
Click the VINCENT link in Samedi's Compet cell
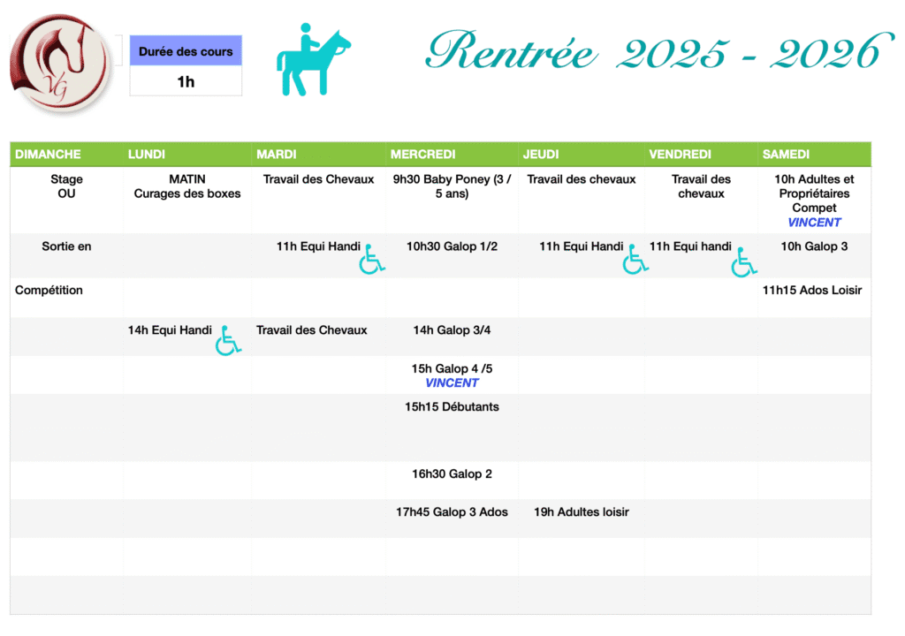pyautogui.click(x=814, y=222)
